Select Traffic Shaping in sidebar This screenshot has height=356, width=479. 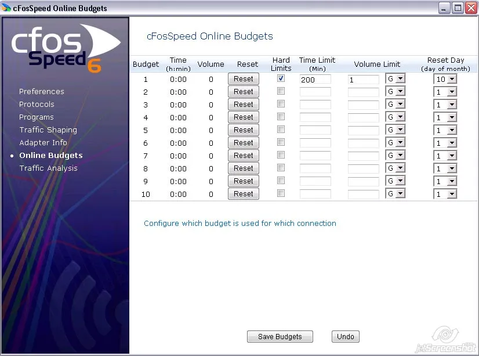click(48, 130)
